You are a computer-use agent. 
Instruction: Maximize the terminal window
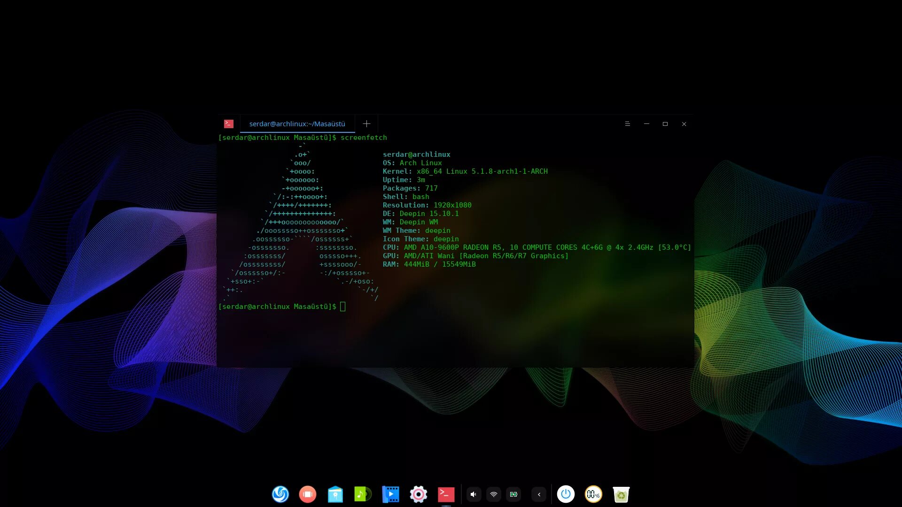point(665,124)
